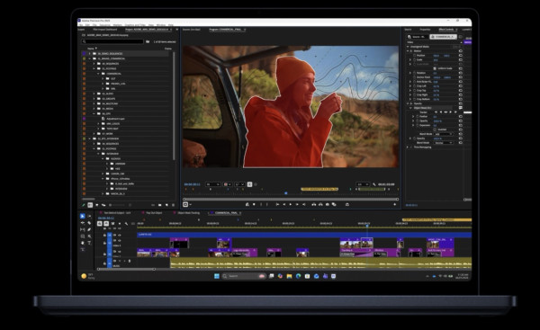
Task: Select the Adjustment Layer item
Action: 115,119
